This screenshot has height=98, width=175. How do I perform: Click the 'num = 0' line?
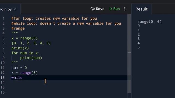[19, 68]
